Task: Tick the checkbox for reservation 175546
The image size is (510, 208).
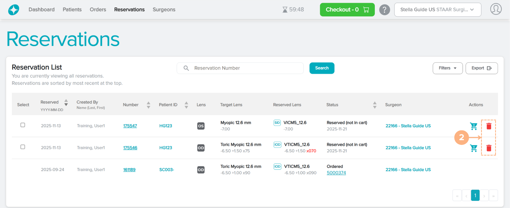Action: [23, 147]
